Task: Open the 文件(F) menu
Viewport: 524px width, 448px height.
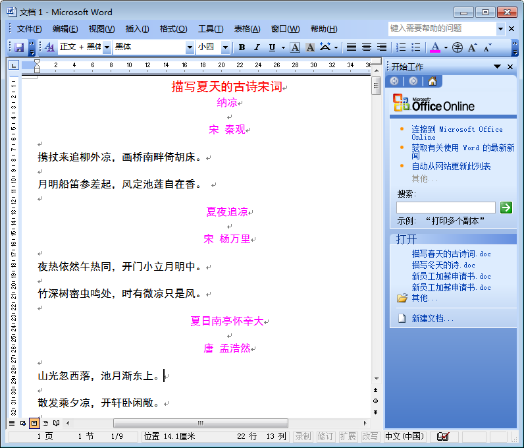Action: [29, 29]
